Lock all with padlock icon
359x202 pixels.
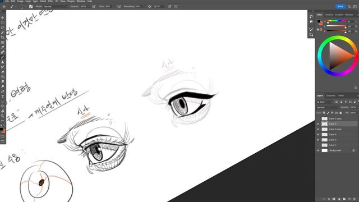tap(340, 113)
